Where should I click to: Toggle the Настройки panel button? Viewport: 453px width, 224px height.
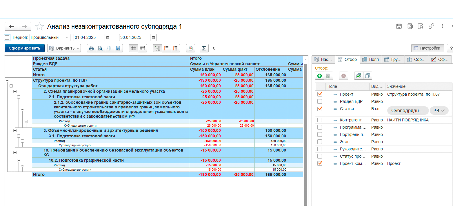[x=428, y=48]
